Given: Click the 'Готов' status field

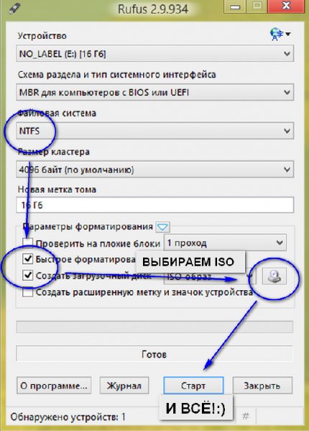Looking at the screenshot, I should tap(154, 354).
